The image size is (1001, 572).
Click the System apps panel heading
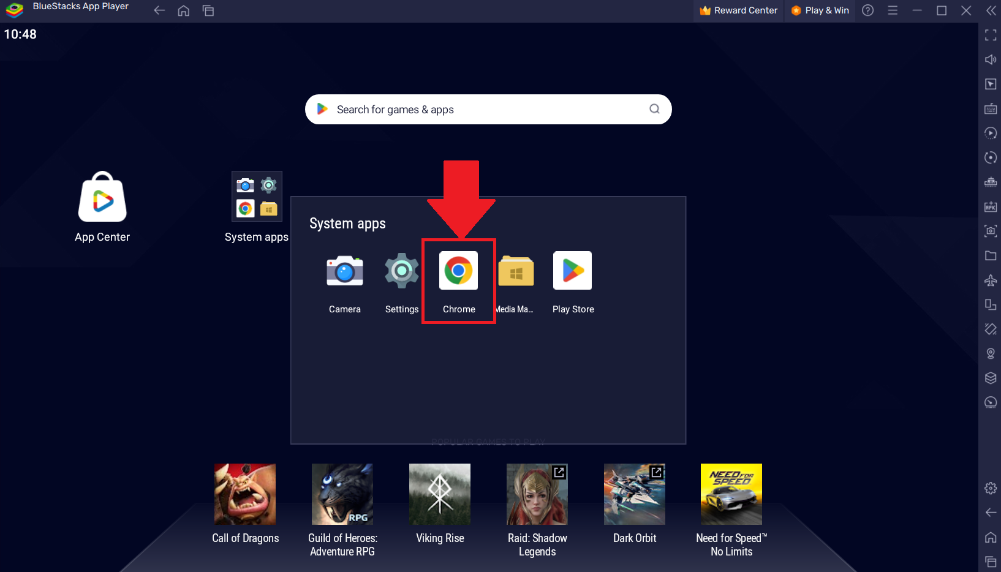(x=347, y=224)
